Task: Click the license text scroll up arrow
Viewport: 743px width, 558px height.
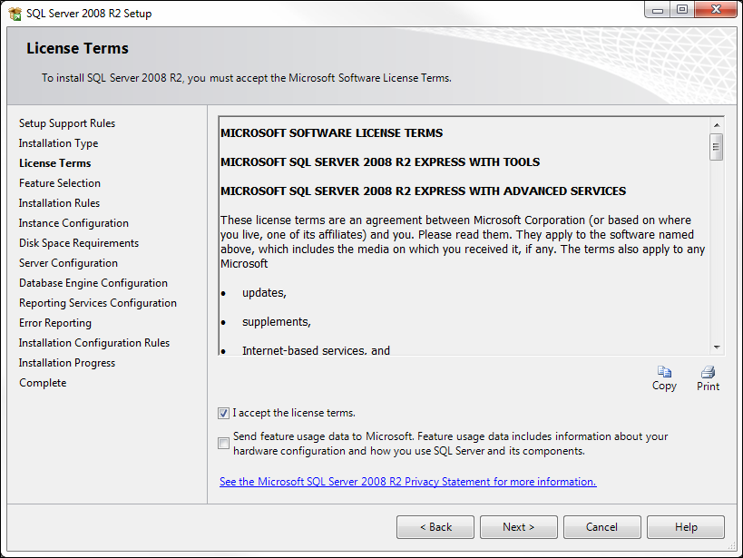Action: click(x=717, y=125)
